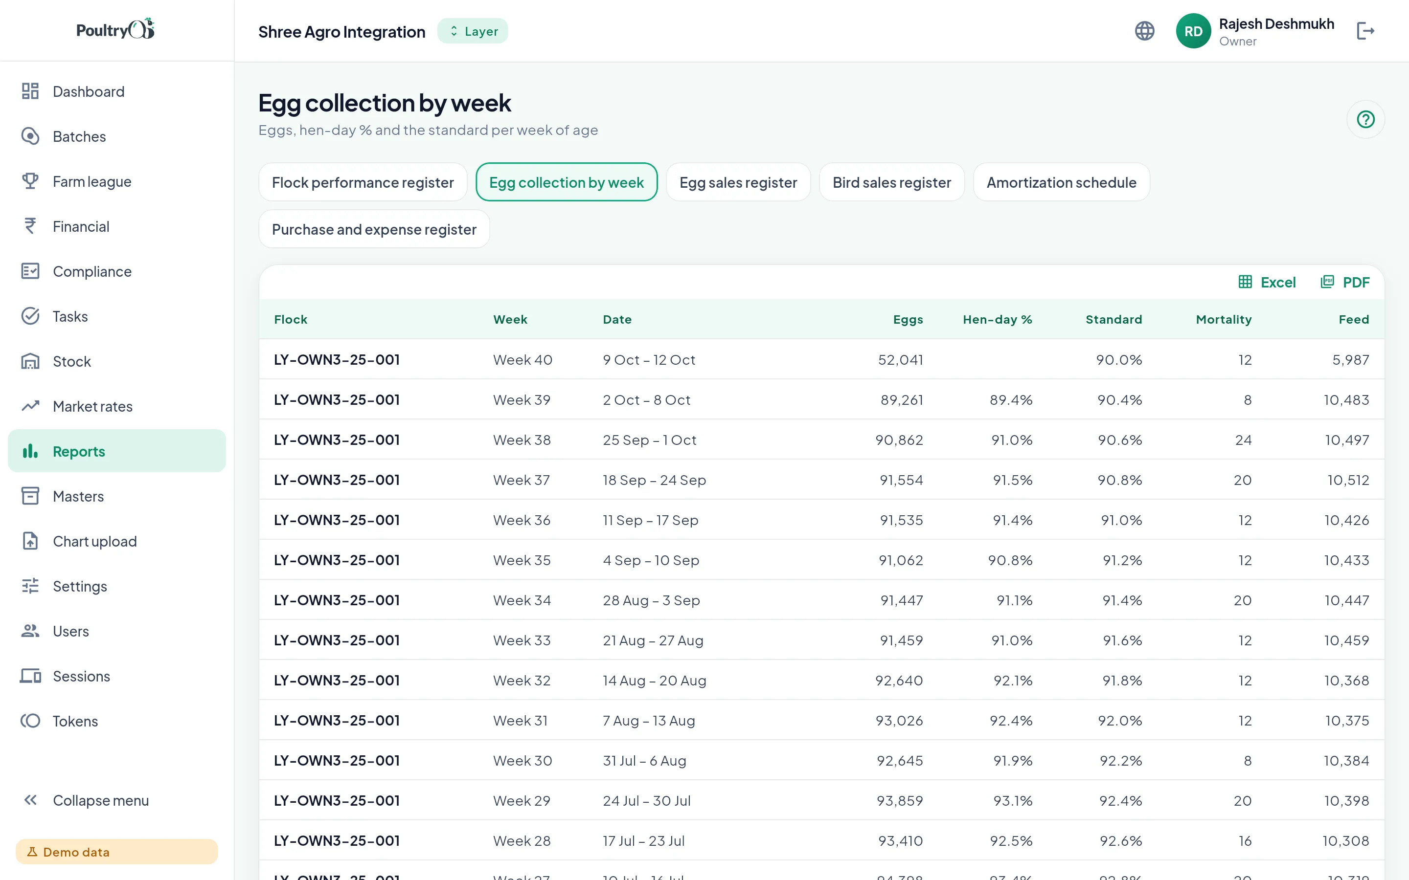Click the Hen-day % column header
This screenshot has width=1409, height=880.
click(997, 319)
